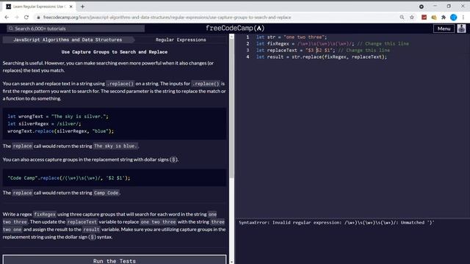The height and width of the screenshot is (264, 470).
Task: Click the 'Camp Code' inline code text
Action: tap(106, 193)
